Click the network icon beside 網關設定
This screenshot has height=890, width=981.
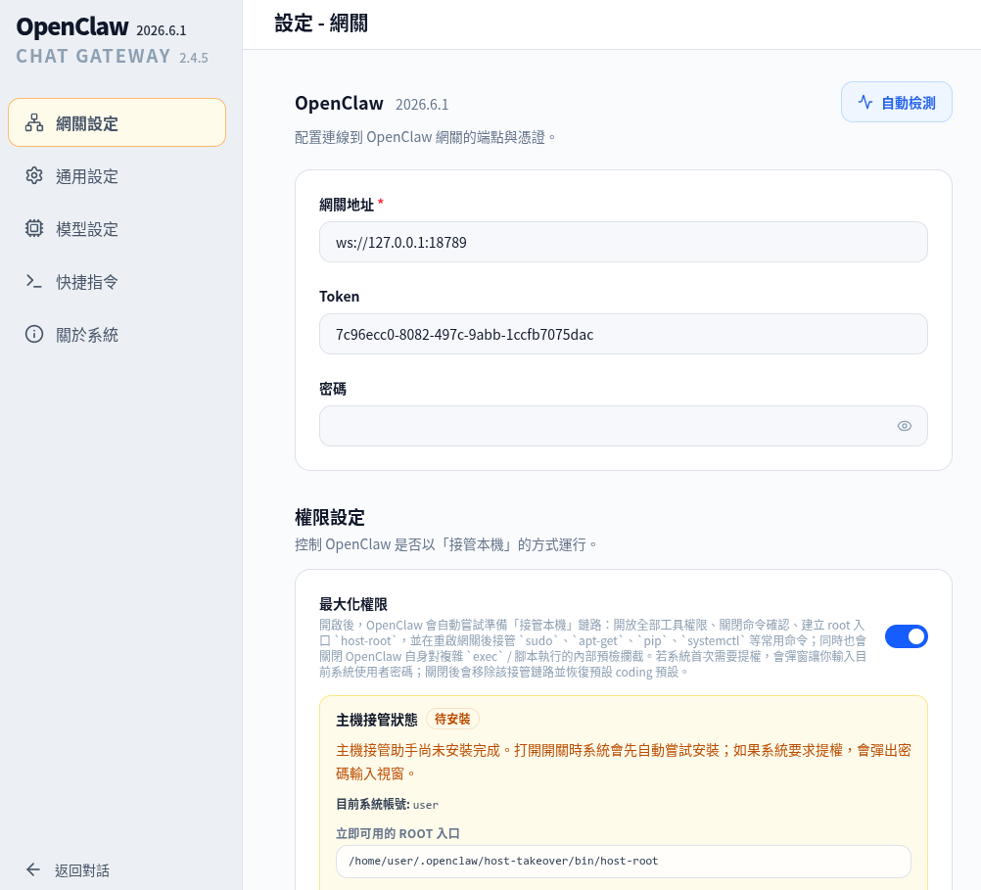34,122
